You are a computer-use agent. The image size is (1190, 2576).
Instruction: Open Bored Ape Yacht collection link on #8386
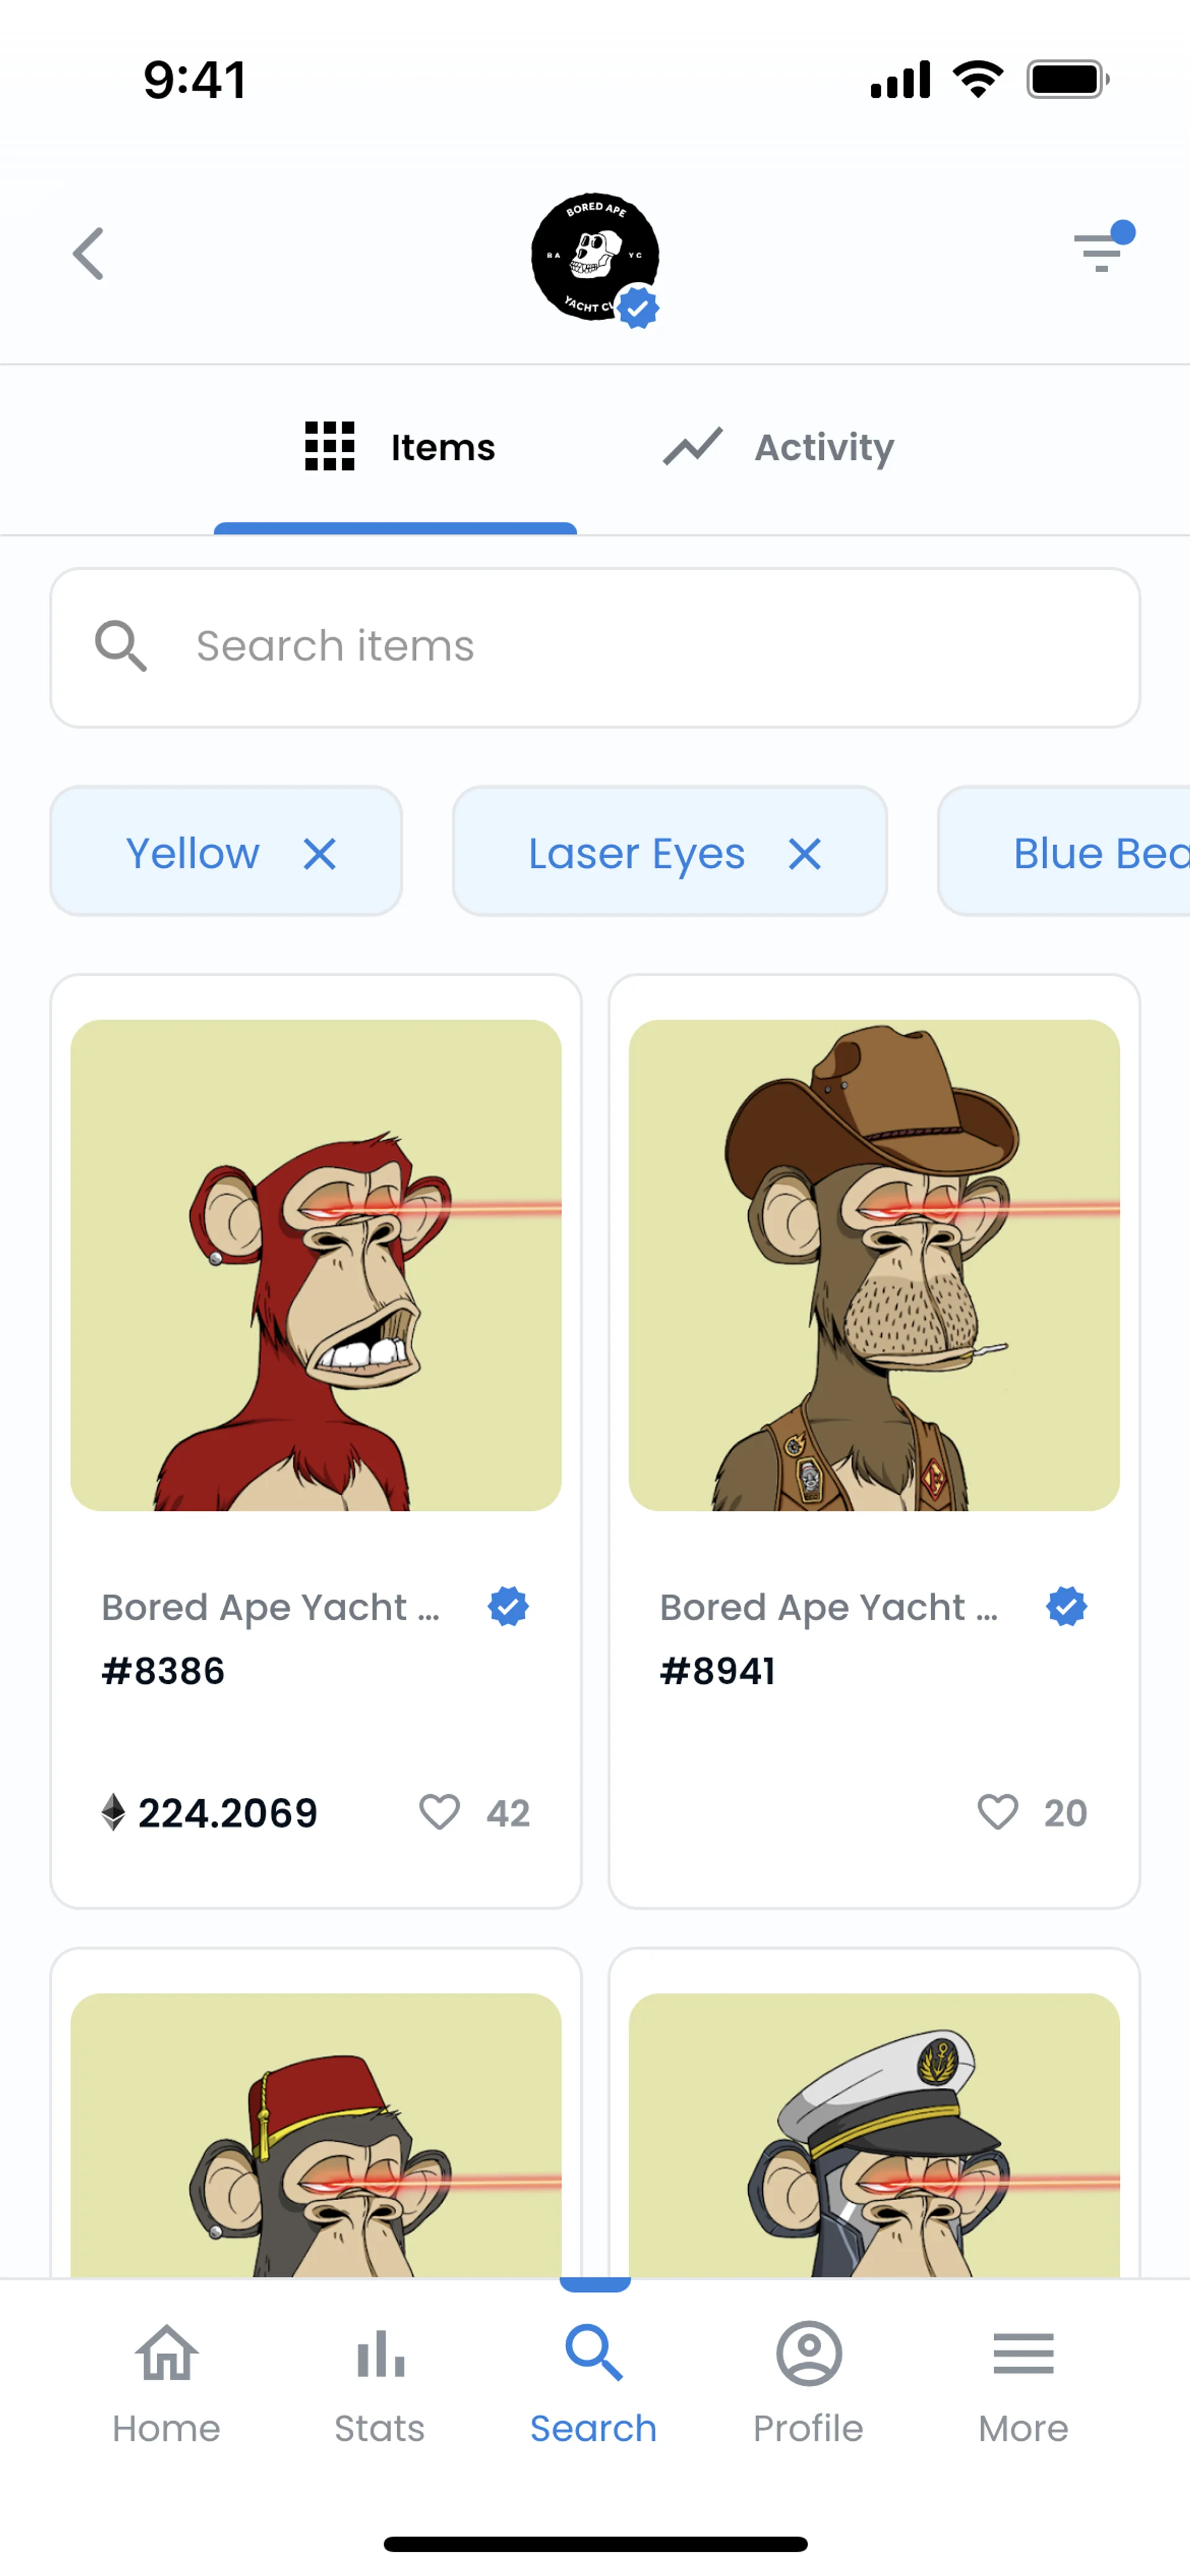(x=271, y=1607)
